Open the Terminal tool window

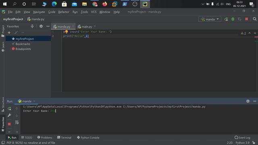coord(64,138)
